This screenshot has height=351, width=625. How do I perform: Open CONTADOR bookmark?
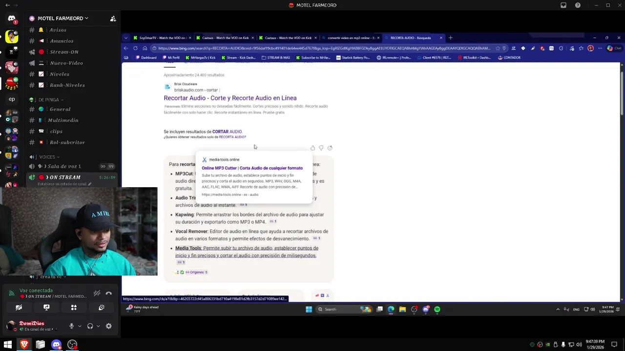click(509, 58)
